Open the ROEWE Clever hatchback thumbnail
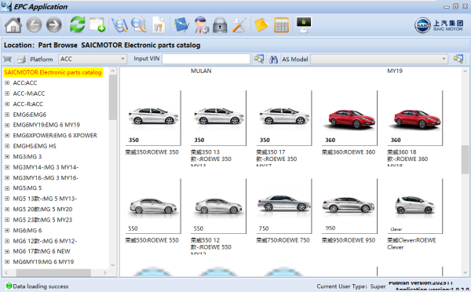The image size is (471, 292). tap(414, 206)
